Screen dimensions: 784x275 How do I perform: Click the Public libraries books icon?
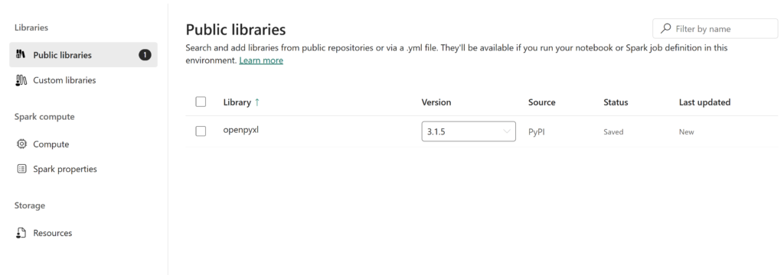pyautogui.click(x=21, y=55)
